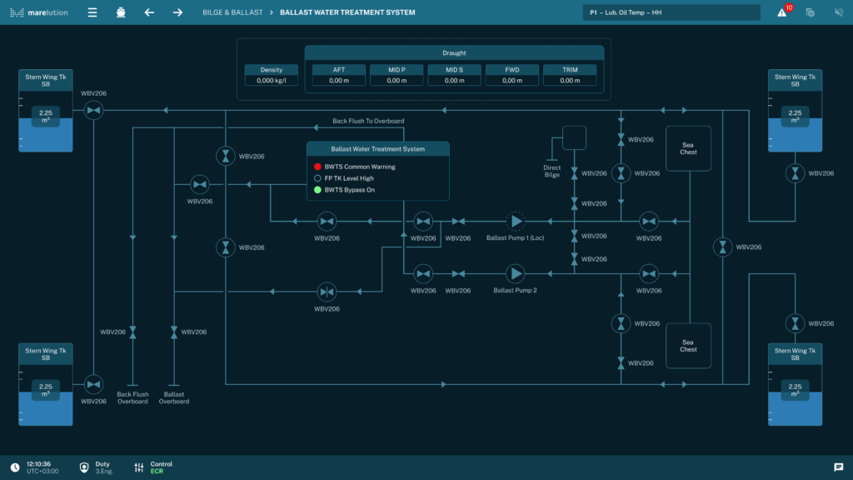This screenshot has width=853, height=480.
Task: Select the TRIM draught value
Action: 570,81
